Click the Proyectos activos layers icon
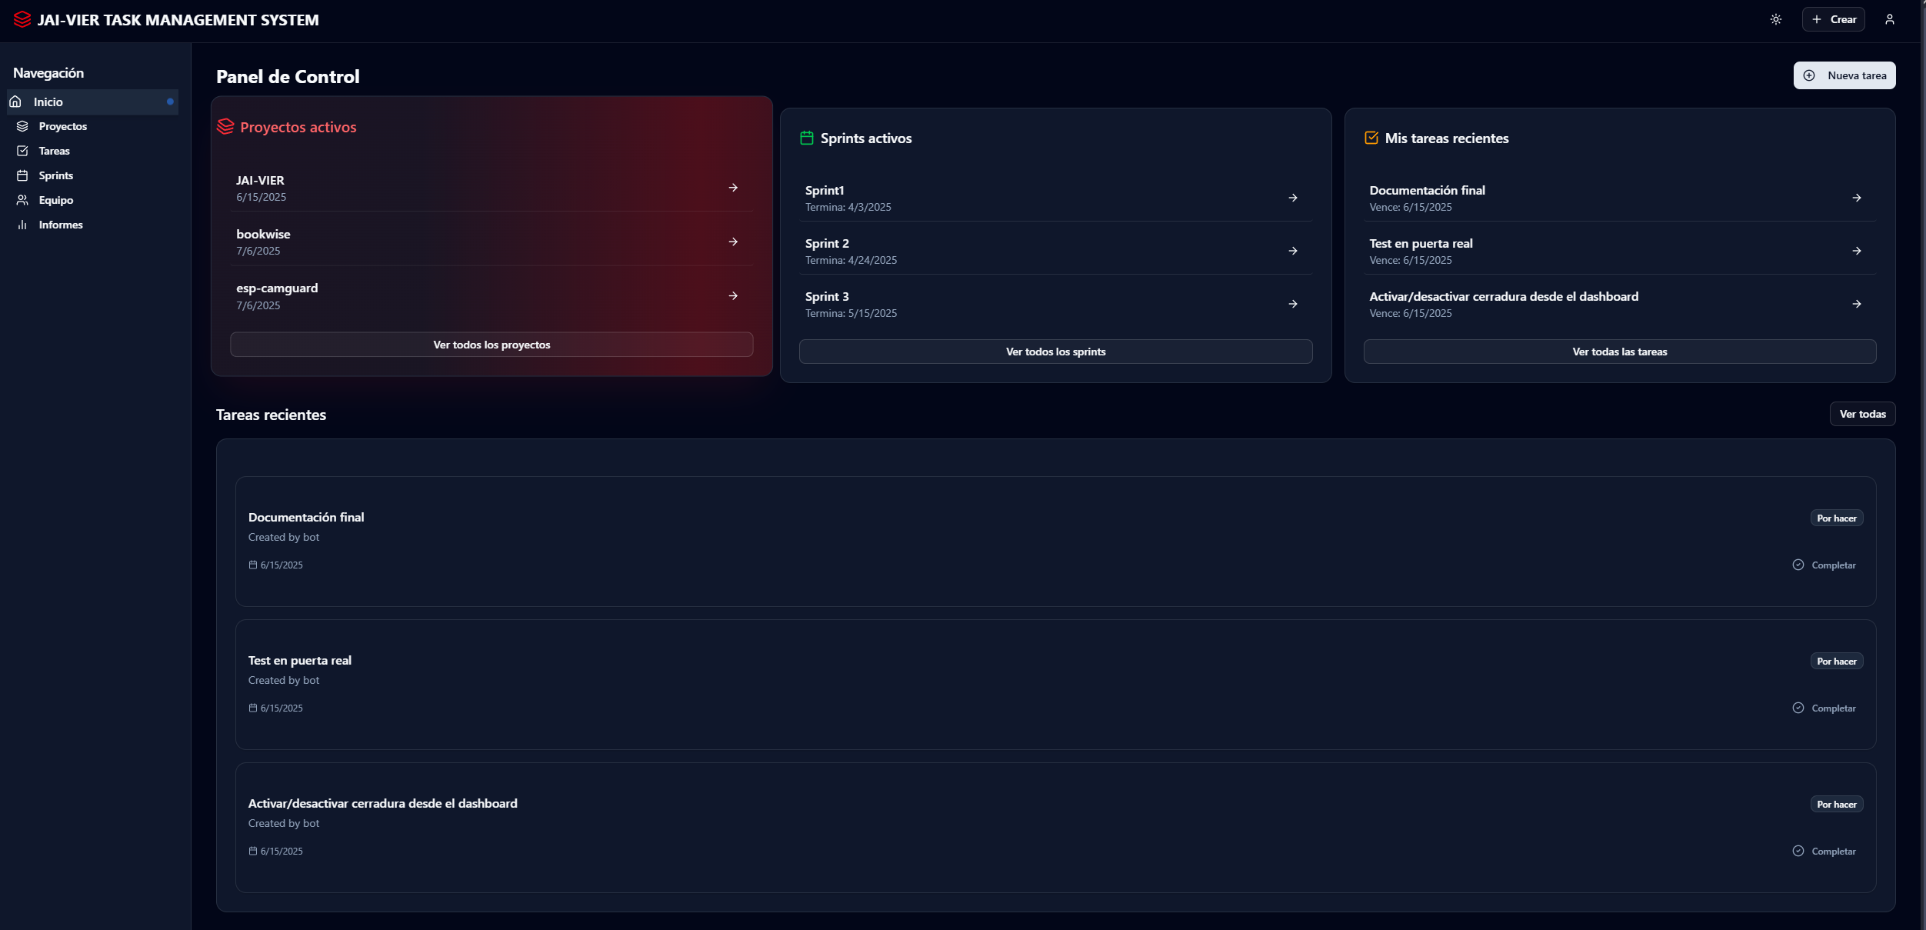The image size is (1926, 930). [225, 126]
